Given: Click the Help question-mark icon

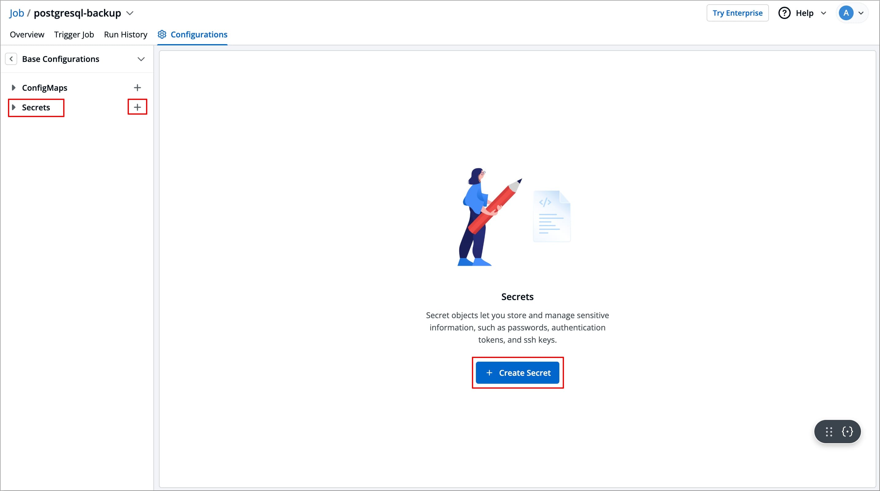Looking at the screenshot, I should [784, 13].
